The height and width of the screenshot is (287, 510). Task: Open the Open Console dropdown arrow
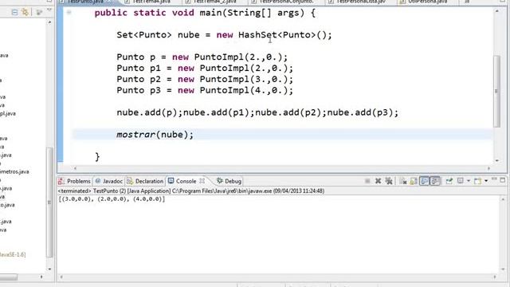(486, 181)
